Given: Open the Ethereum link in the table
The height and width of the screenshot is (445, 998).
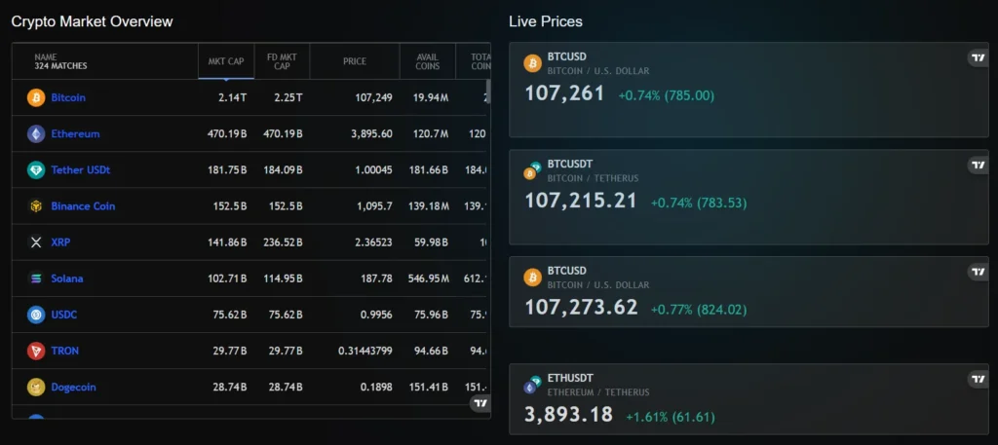Looking at the screenshot, I should 75,134.
